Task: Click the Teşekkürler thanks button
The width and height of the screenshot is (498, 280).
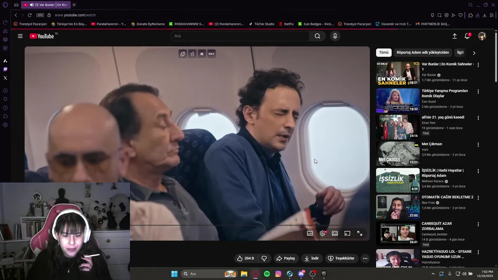Action: 341,258
